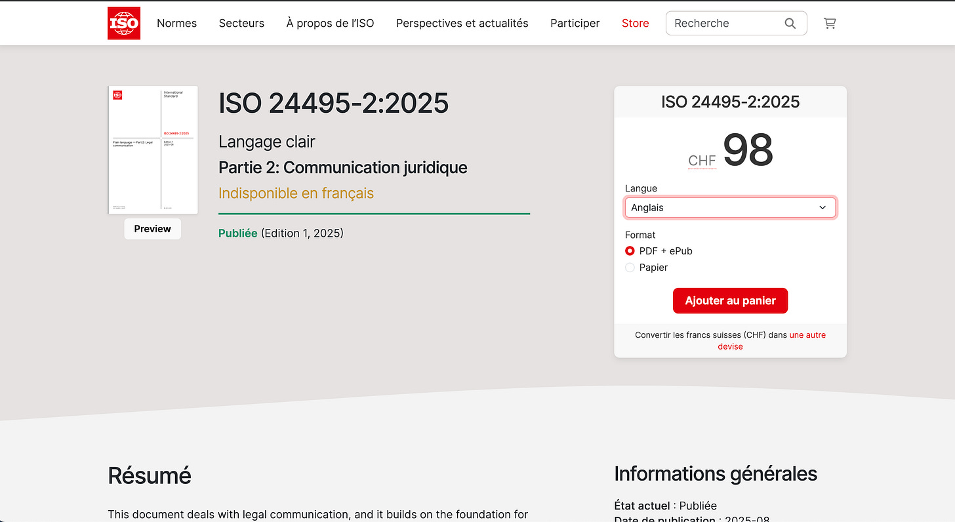Click 'Partie 2: Communication juridique' subtitle

pos(343,167)
